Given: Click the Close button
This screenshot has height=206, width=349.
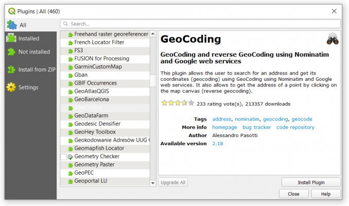Looking at the screenshot, I should (293, 194).
